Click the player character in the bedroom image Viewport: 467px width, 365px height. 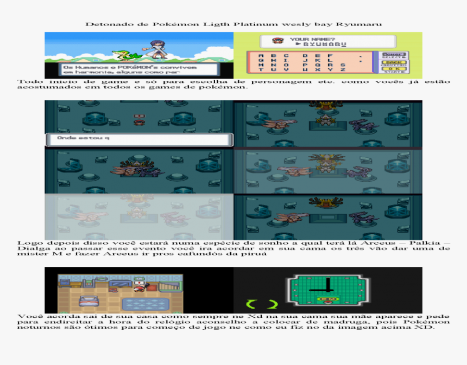pyautogui.click(x=140, y=286)
